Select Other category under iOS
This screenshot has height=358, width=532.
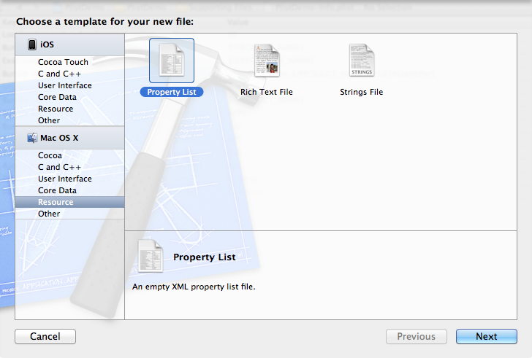tap(49, 120)
